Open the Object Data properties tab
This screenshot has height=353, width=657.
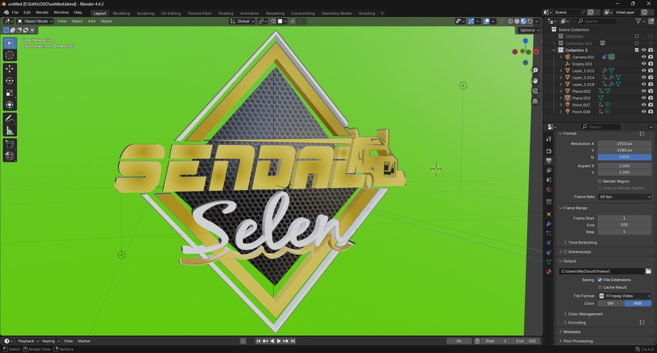[x=548, y=262]
